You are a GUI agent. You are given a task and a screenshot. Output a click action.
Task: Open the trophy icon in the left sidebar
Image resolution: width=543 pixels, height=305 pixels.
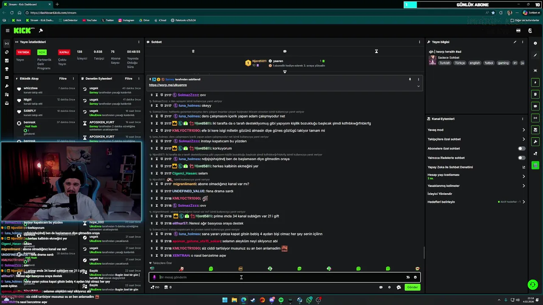pos(7,69)
